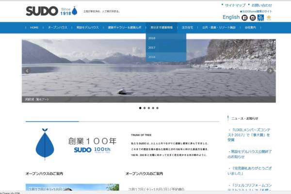Click the blue SUDO home badge icon
The width and height of the screenshot is (291, 194).
(260, 17)
